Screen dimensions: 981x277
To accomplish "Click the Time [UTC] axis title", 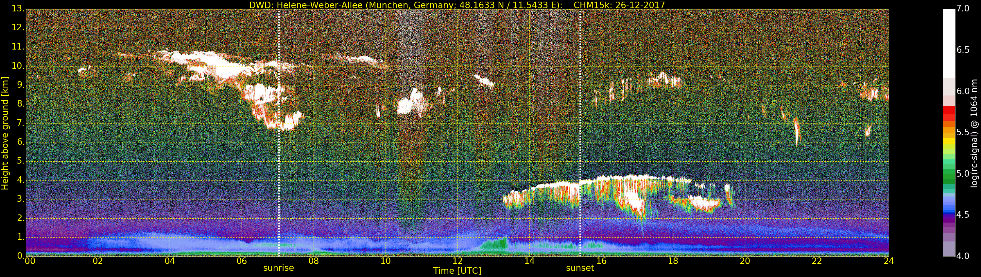I will click(x=457, y=271).
